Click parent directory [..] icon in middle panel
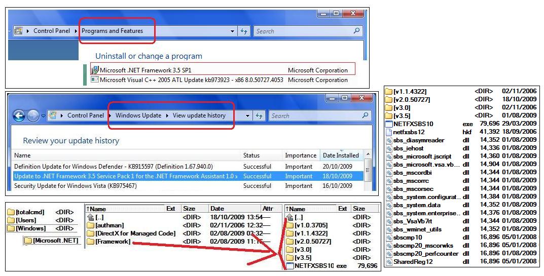The image size is (544, 276). point(91,217)
